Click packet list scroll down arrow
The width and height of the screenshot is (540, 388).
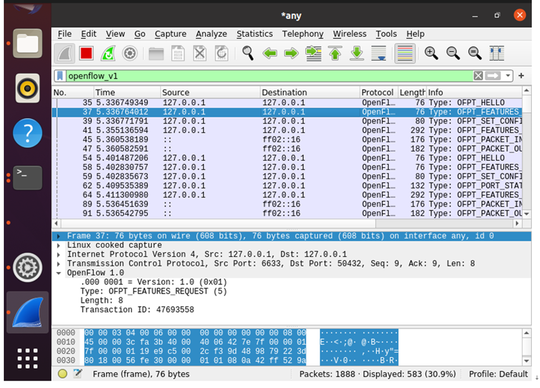click(x=526, y=213)
